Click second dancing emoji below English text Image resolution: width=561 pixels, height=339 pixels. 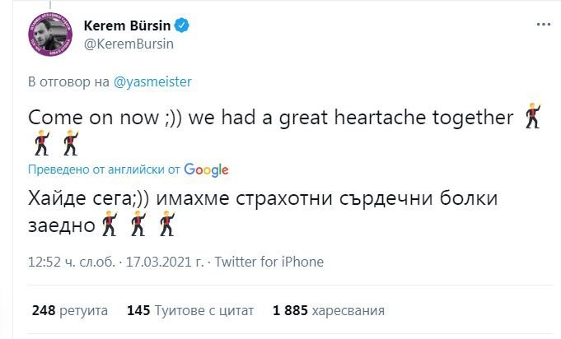(x=69, y=144)
